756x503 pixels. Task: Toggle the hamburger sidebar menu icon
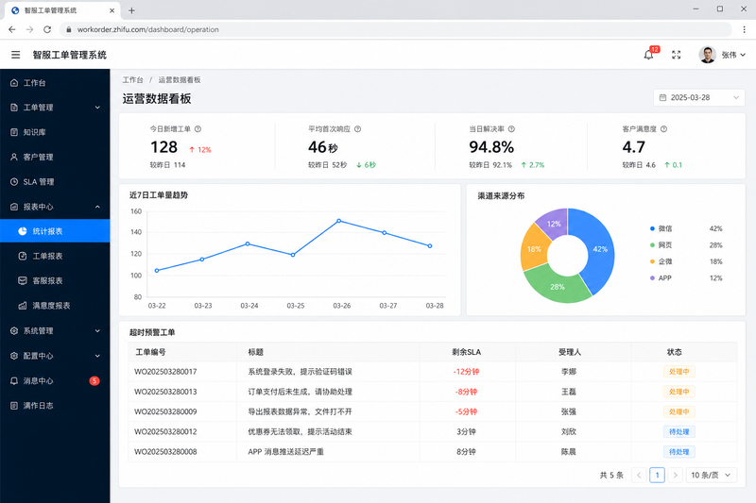pos(15,55)
